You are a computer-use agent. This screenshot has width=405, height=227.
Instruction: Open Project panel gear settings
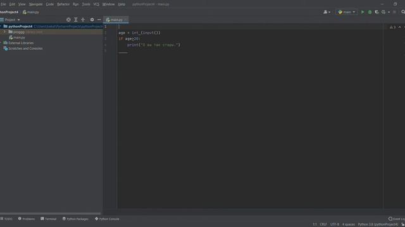pyautogui.click(x=92, y=20)
